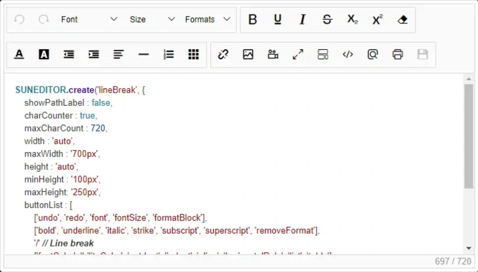Open the Highlight Color picker
The height and width of the screenshot is (272, 478).
click(44, 55)
